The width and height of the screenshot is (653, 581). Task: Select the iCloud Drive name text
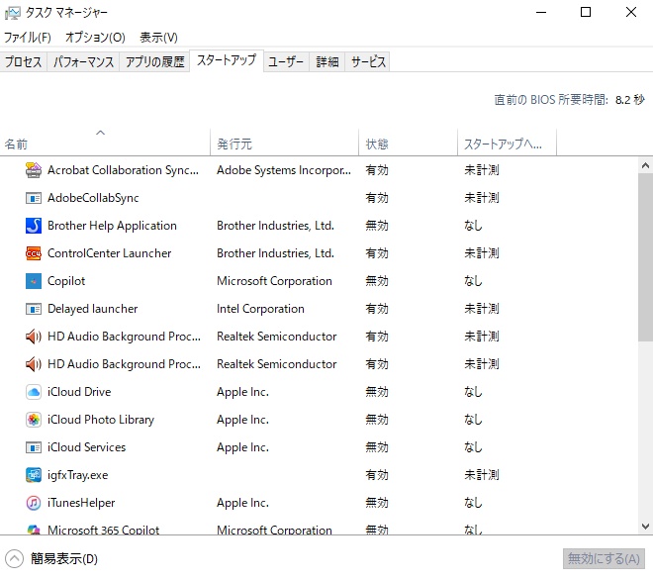(79, 392)
